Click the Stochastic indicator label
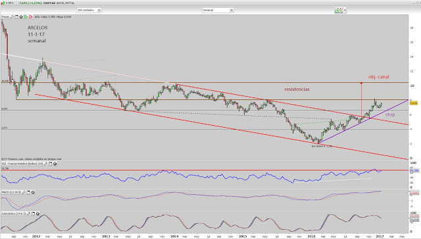This screenshot has height=239, width=421. pyautogui.click(x=14, y=214)
